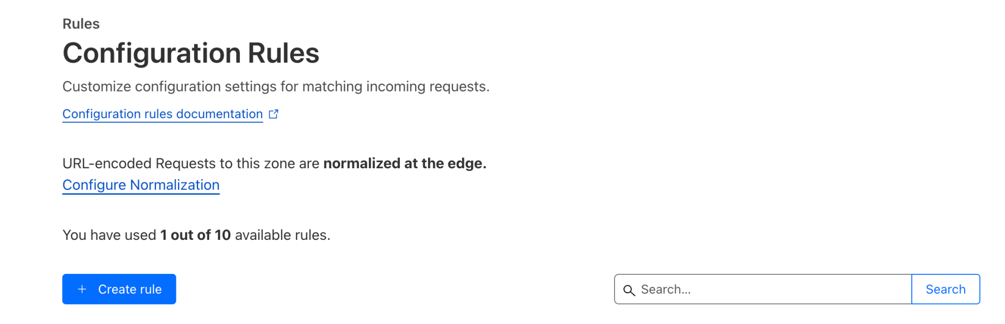
Task: Click the 'matching incoming requests' phrase
Action: coord(396,86)
